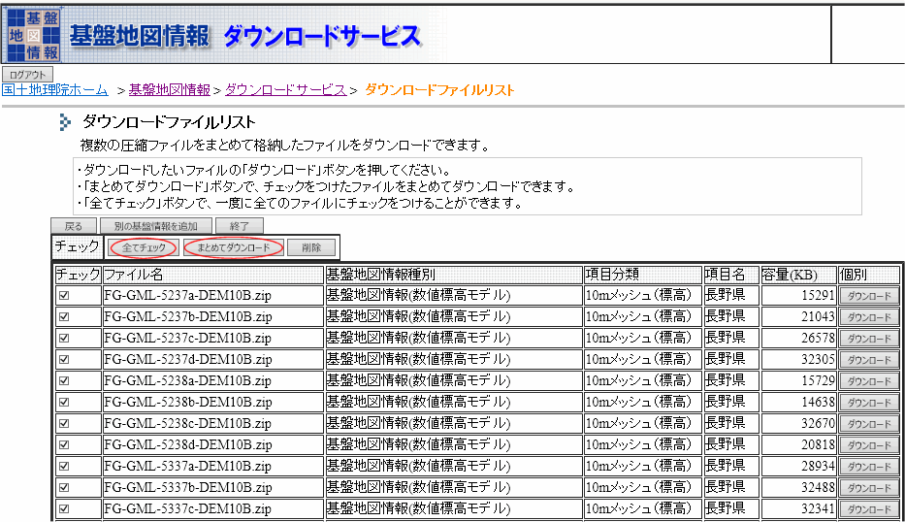Click the ログアウト button
The height and width of the screenshot is (522, 905).
click(27, 75)
